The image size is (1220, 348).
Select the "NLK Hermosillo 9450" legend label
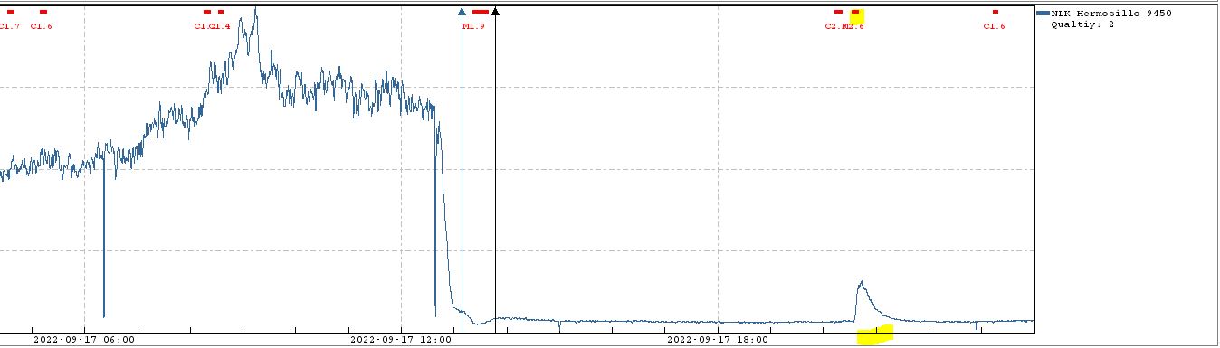point(1110,14)
